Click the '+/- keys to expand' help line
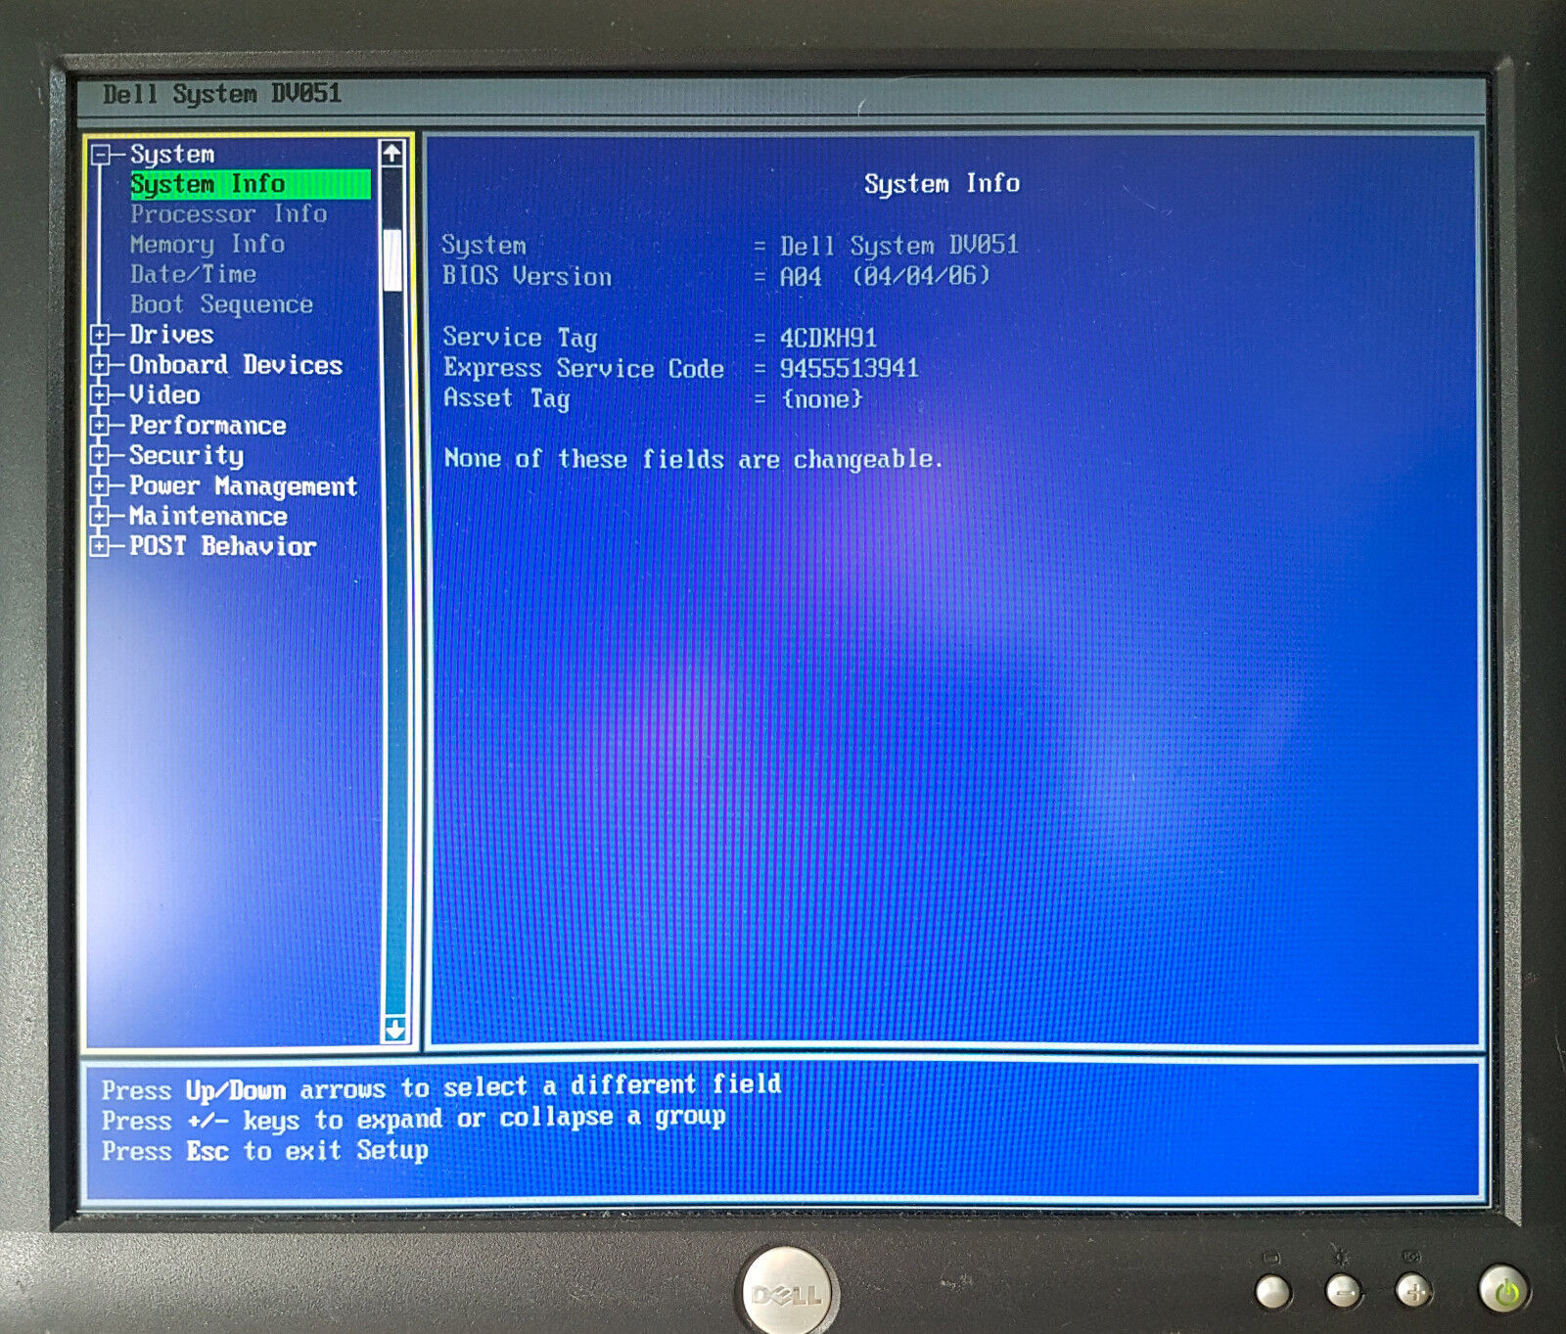1566x1334 pixels. (413, 1119)
